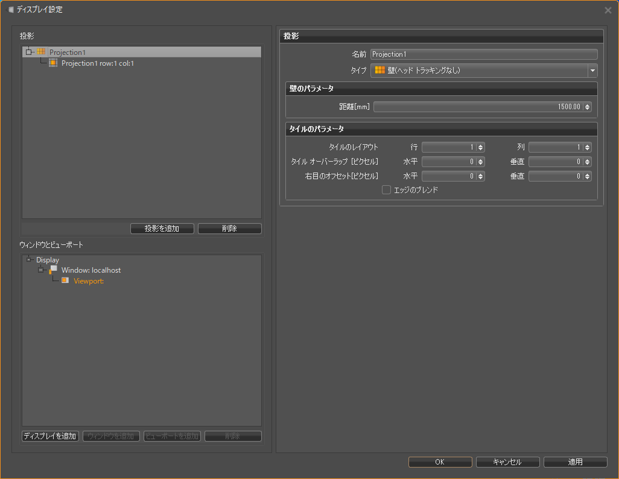The image size is (619, 479).
Task: Step the 行 tile layout spinner
Action: (480, 147)
